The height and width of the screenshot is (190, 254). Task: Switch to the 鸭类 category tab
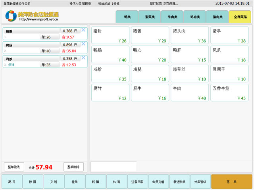[x=127, y=17]
